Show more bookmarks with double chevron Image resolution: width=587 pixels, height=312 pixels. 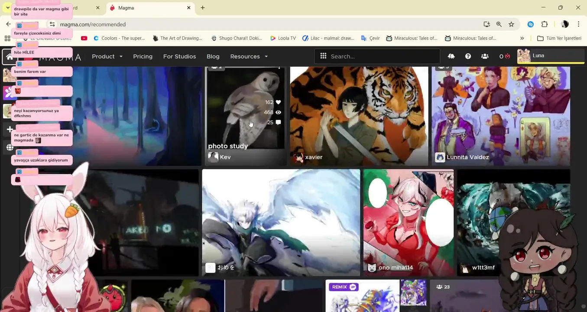pos(522,38)
